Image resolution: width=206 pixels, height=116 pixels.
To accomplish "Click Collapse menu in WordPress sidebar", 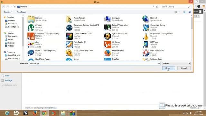I will (x=11, y=85).
